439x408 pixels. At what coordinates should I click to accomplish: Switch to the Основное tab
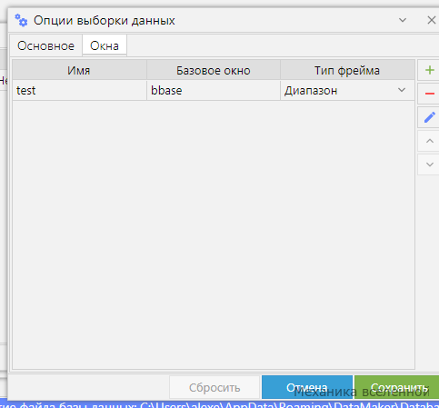click(45, 45)
